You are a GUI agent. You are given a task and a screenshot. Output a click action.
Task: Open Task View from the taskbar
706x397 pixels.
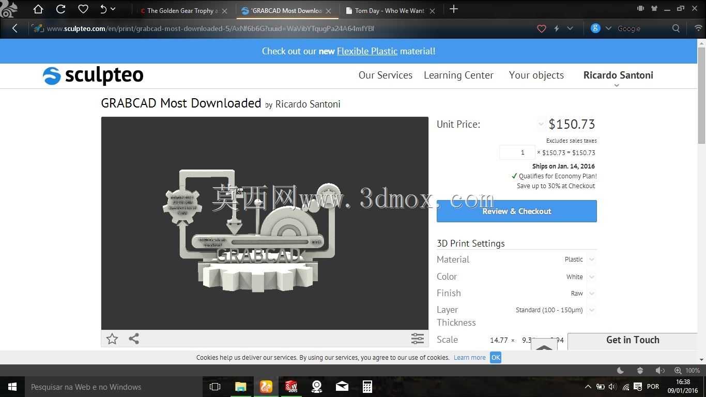tap(215, 387)
